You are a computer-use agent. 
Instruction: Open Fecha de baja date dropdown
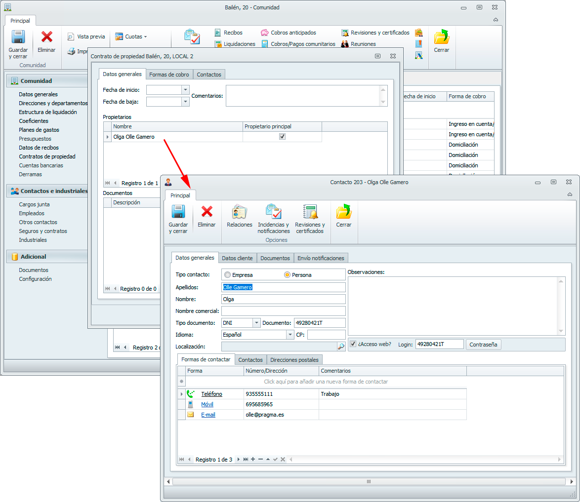pos(185,101)
